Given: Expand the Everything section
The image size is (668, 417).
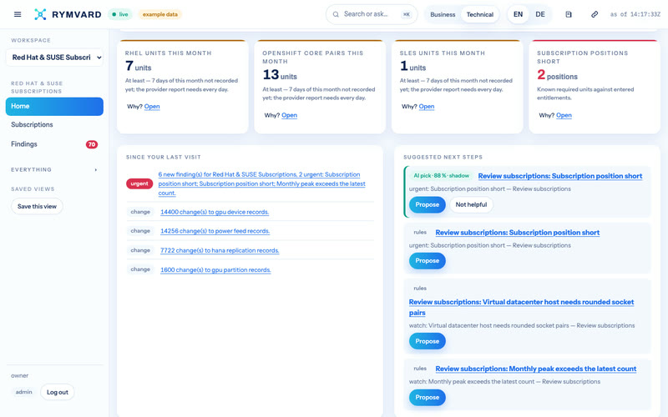Looking at the screenshot, I should (54, 170).
